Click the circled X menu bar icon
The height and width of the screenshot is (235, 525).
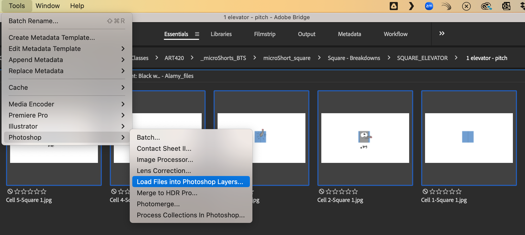click(466, 6)
